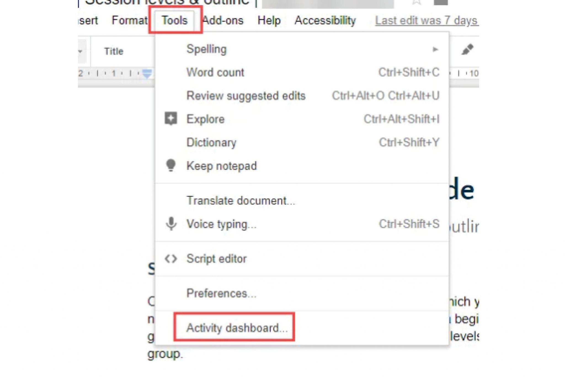Screen dimensions: 565x377
Task: Open Keep notepad via the bulb icon
Action: (171, 166)
